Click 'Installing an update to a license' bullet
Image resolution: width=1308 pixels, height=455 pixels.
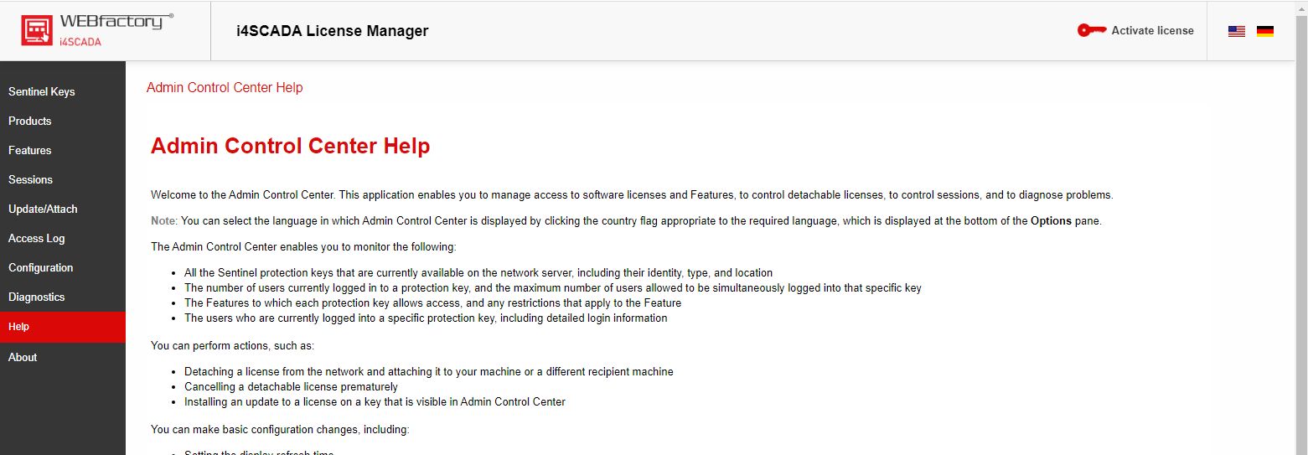[375, 401]
